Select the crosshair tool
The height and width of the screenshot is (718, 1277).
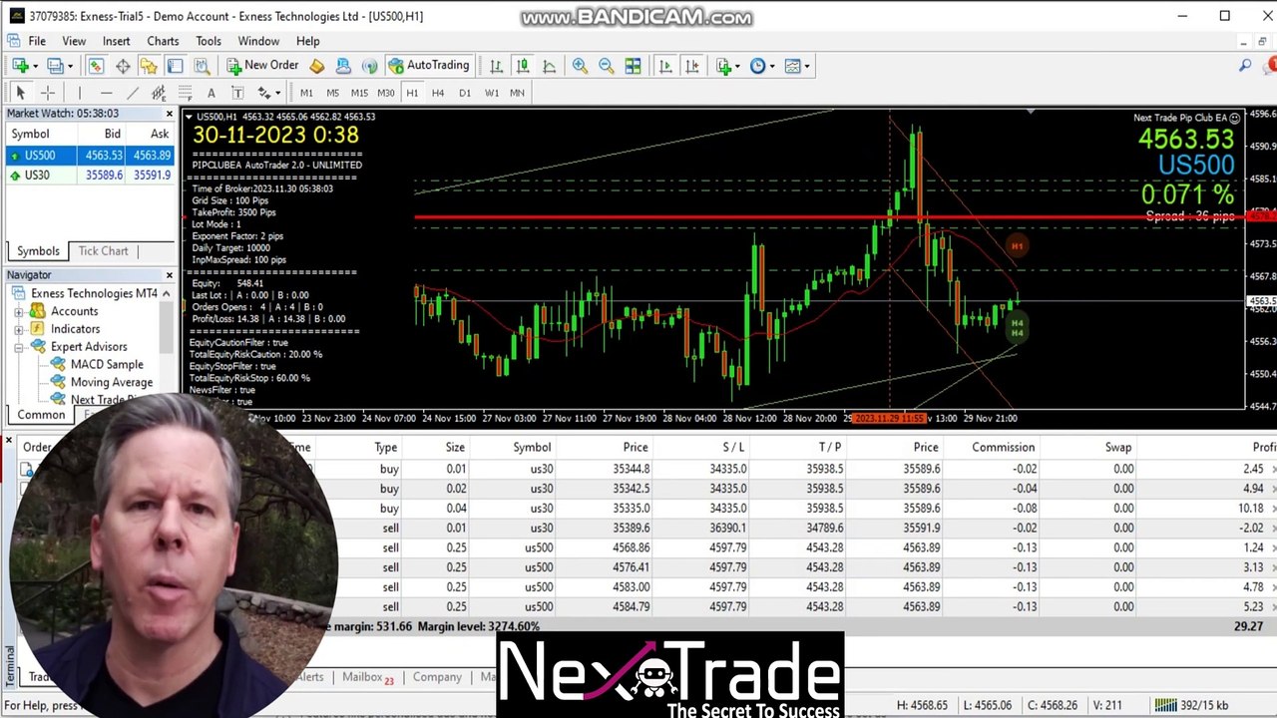pyautogui.click(x=47, y=93)
